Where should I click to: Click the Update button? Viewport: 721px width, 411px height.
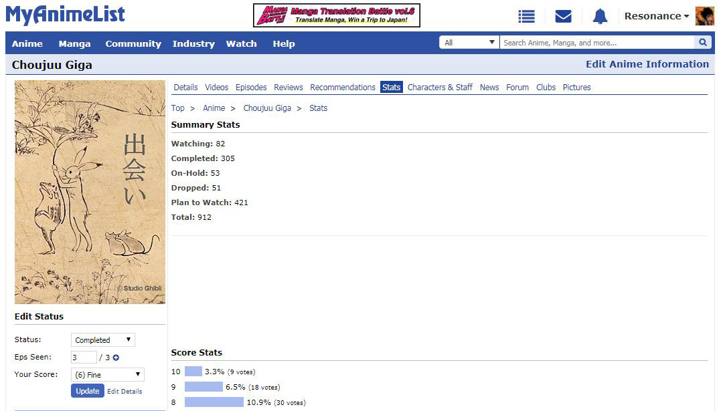pos(88,391)
